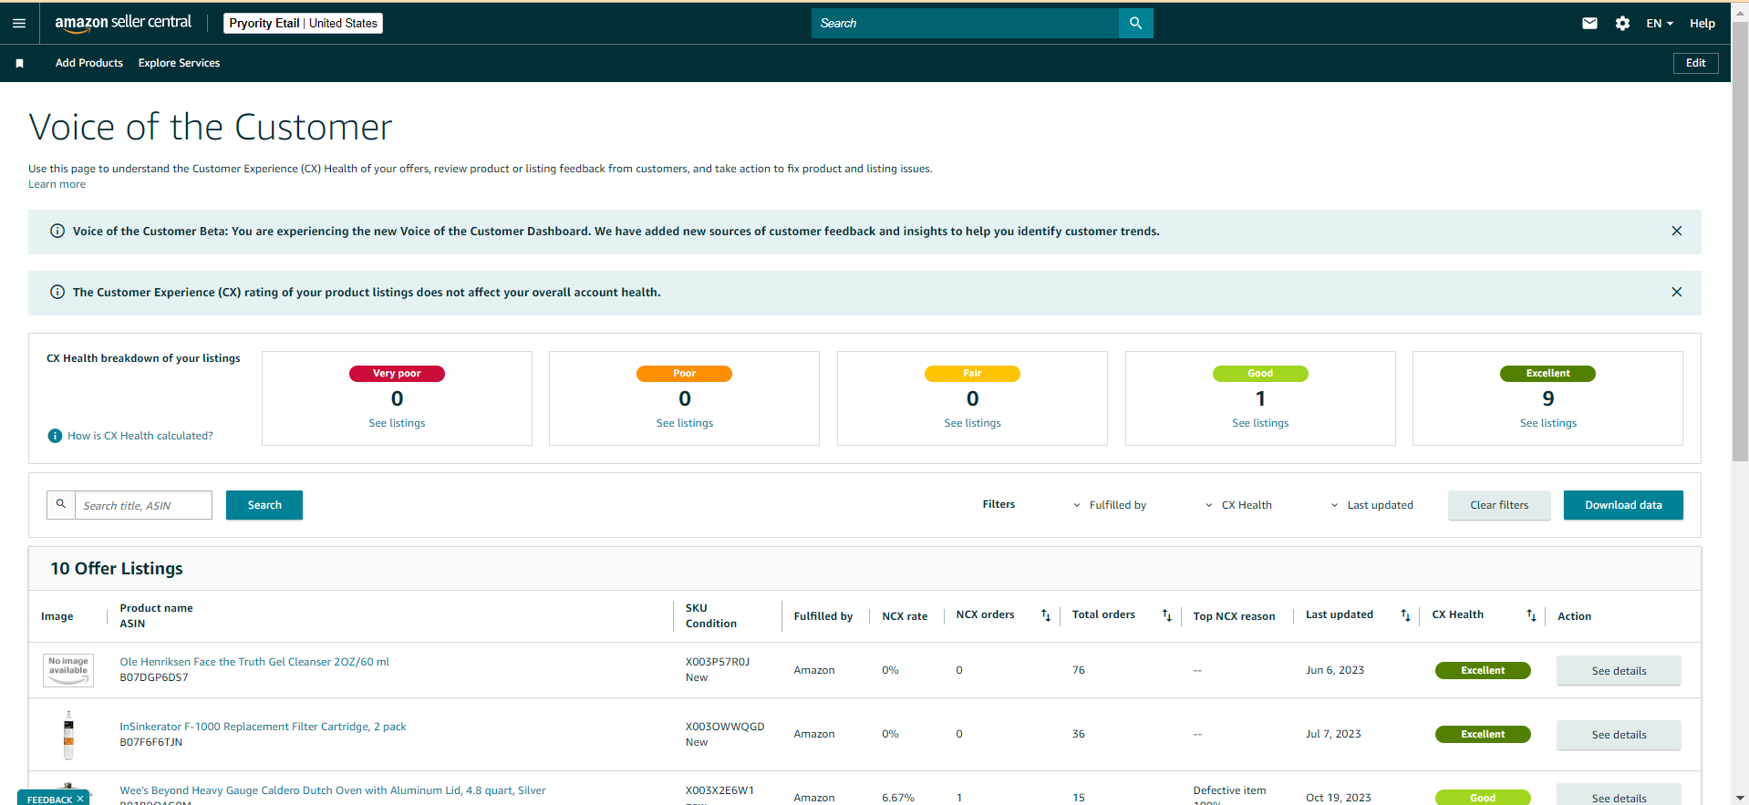1749x805 pixels.
Task: Click ASIN B07DGP6DS7 text
Action: coord(154,677)
